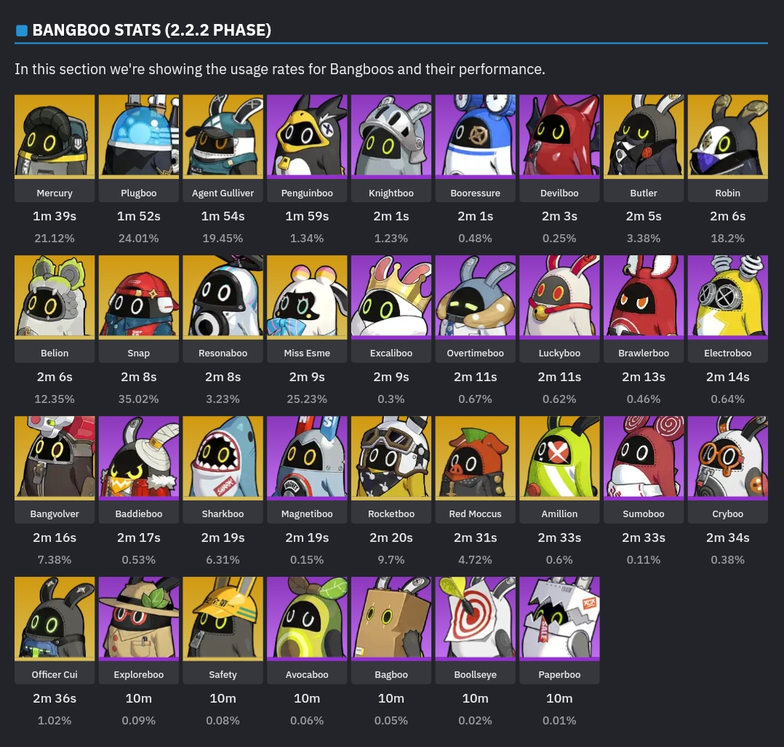784x747 pixels.
Task: Click the Agent Gulliver name label
Action: click(223, 193)
